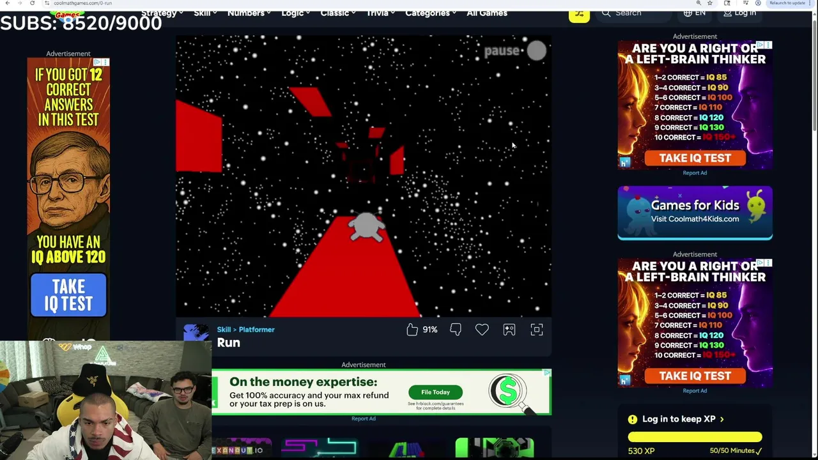
Task: Click Report Ad below lower right ad
Action: tap(695, 390)
